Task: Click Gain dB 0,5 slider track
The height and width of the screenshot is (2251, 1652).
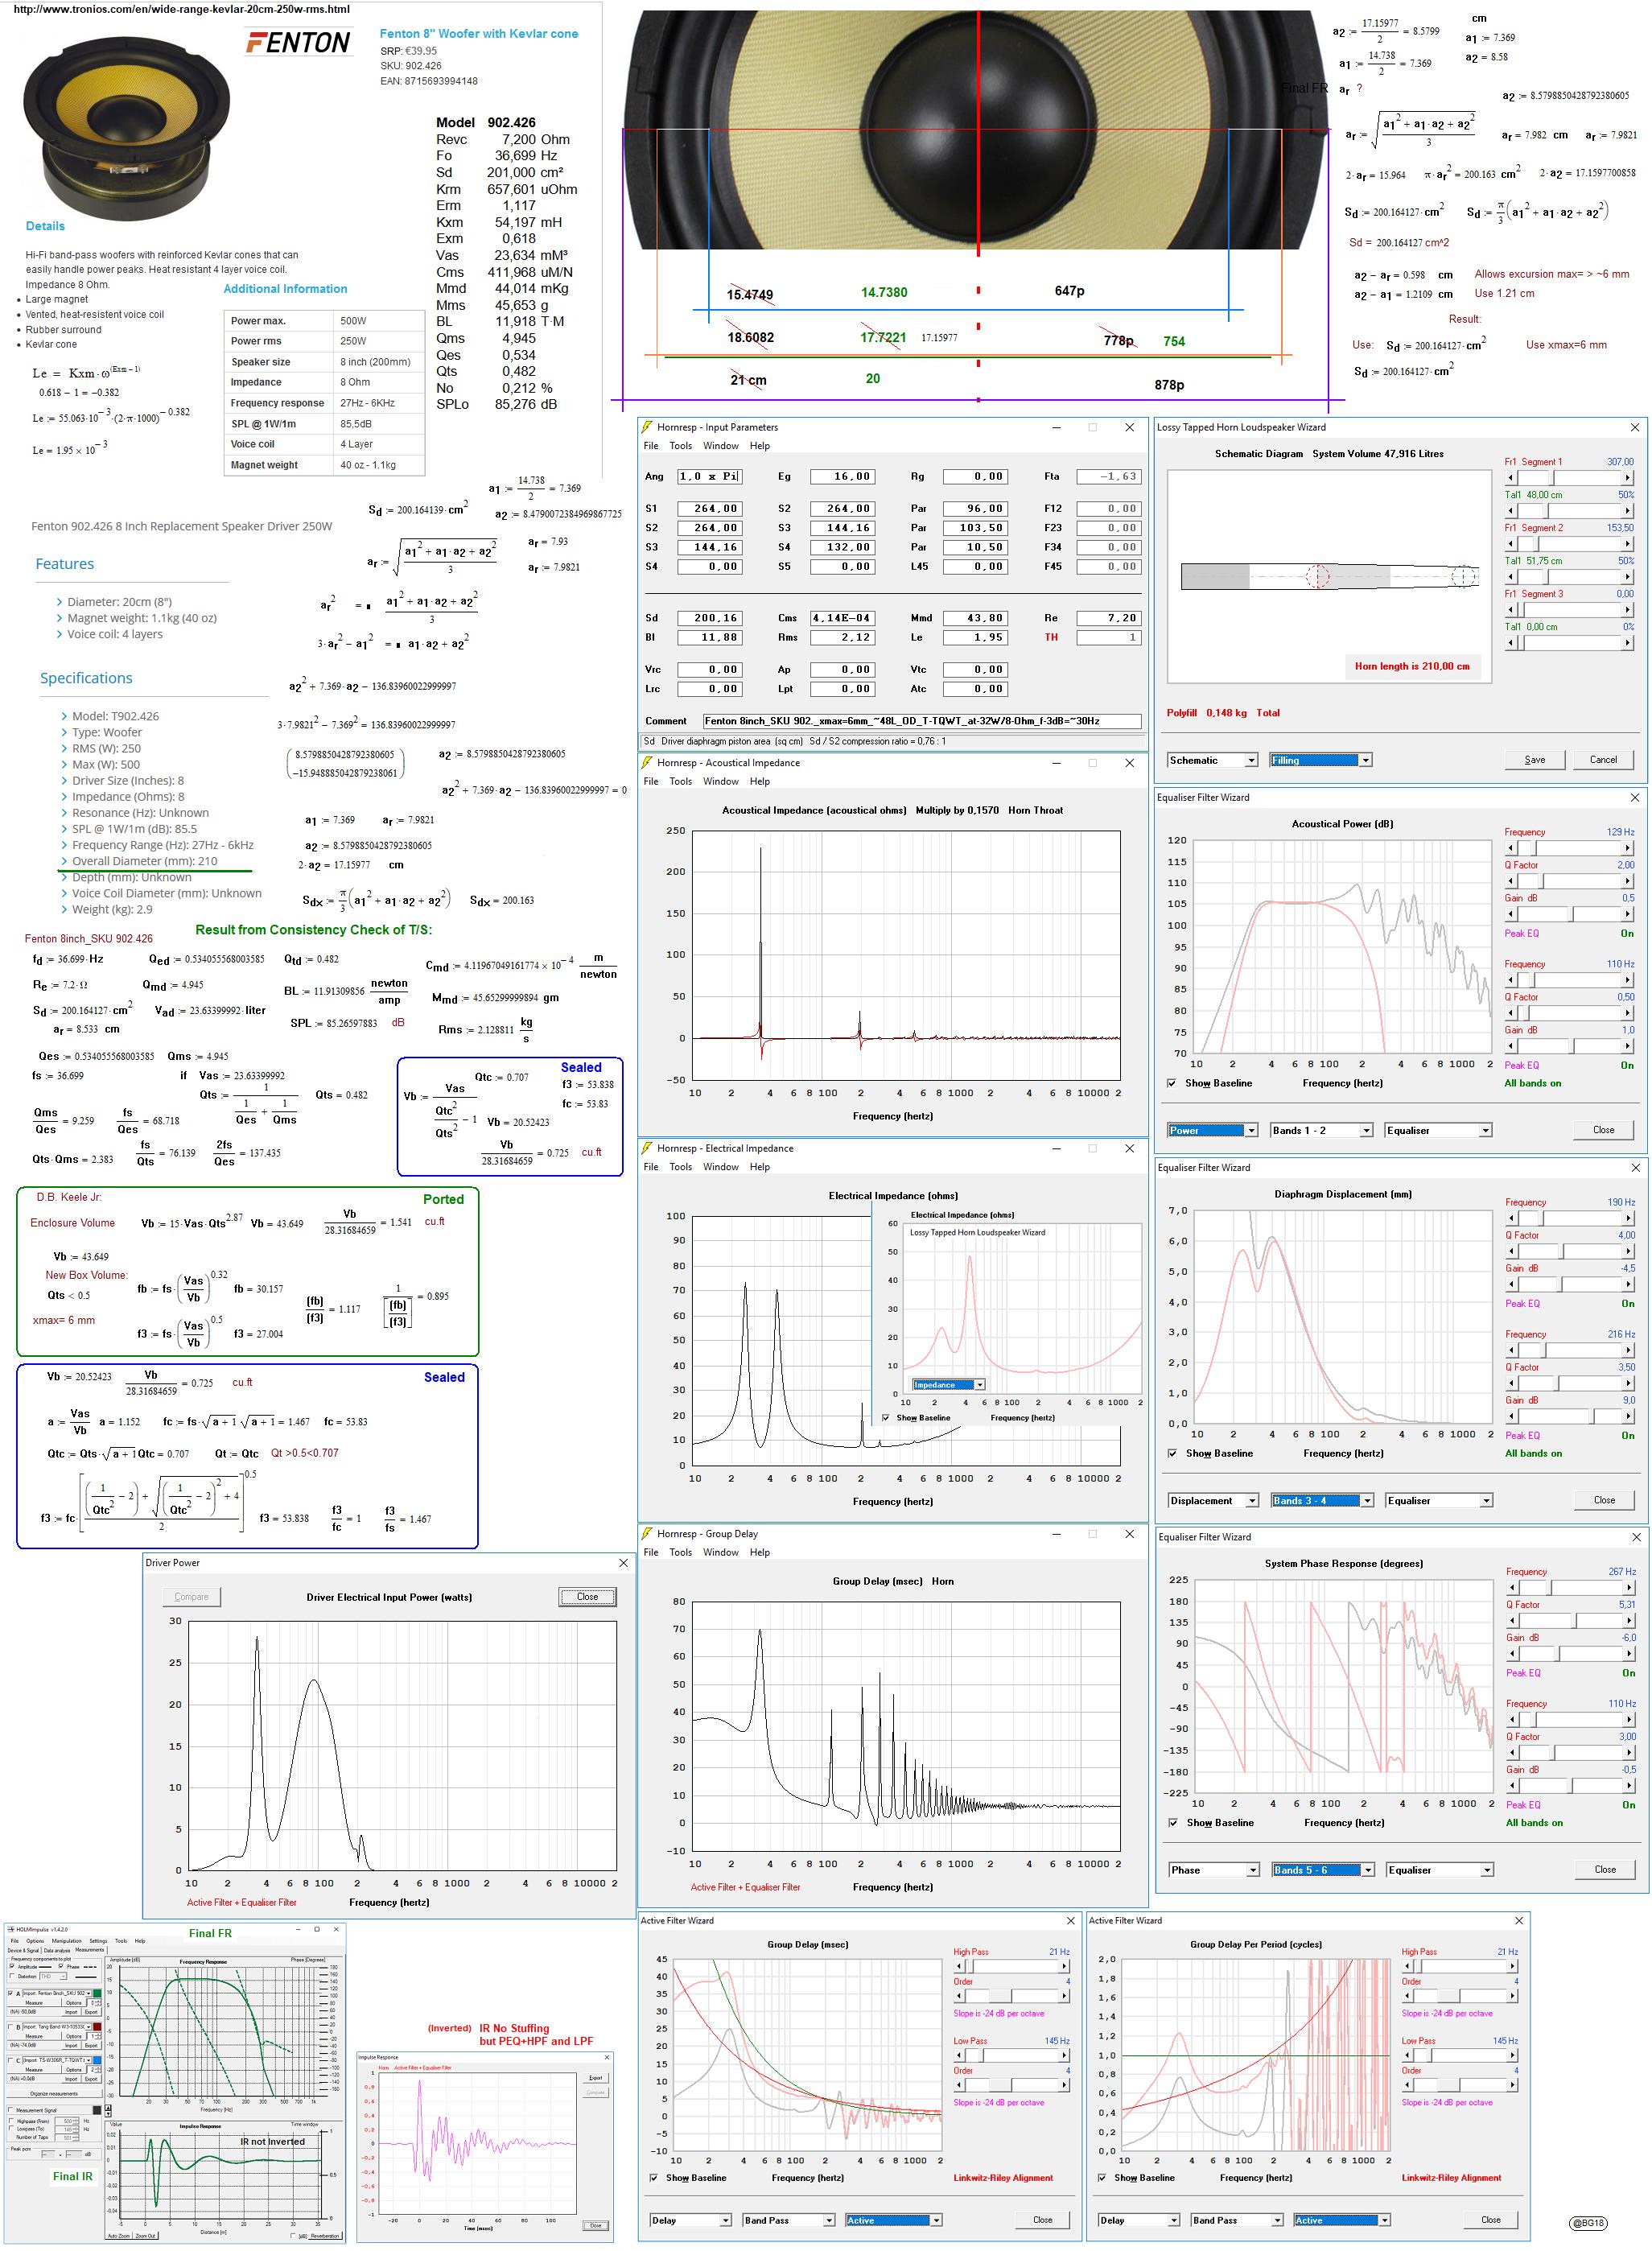Action: tap(1570, 914)
